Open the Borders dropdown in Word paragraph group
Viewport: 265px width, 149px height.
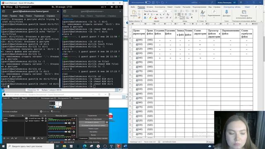[183, 18]
